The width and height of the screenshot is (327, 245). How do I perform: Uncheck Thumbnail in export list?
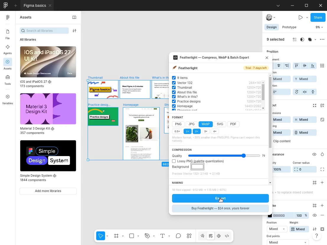click(x=174, y=88)
